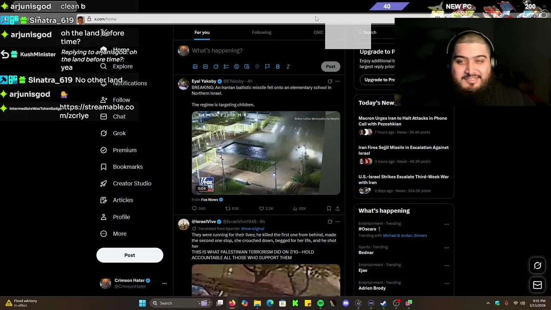The width and height of the screenshot is (551, 310).
Task: Open more options for #Oscars trend
Action: 446,224
